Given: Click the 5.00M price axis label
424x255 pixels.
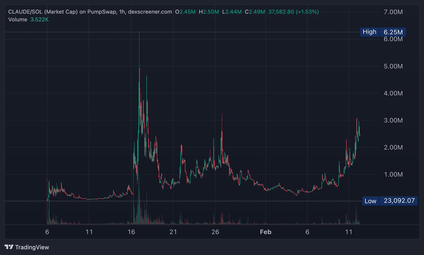Looking at the screenshot, I should (393, 66).
